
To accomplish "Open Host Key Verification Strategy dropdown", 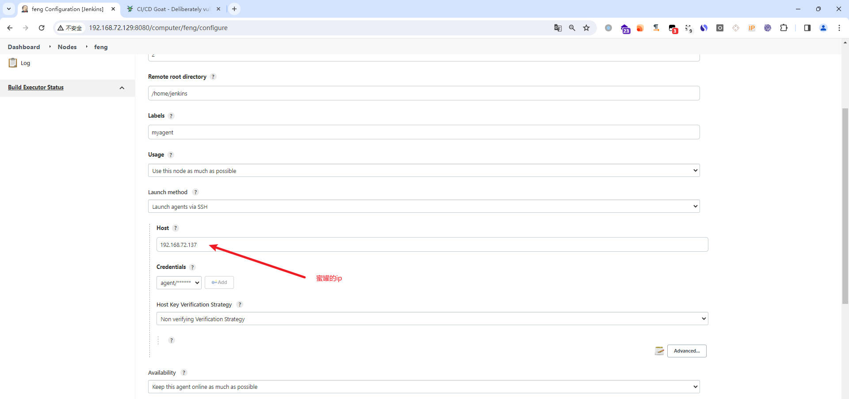I will (x=432, y=319).
